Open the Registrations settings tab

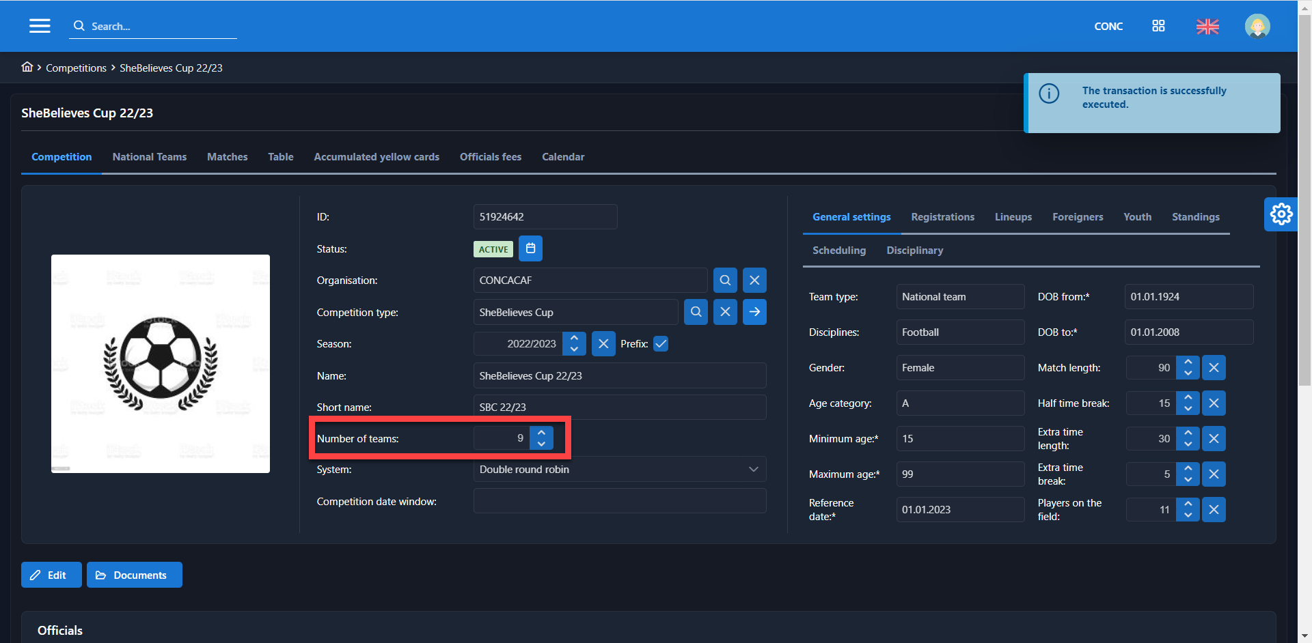click(942, 217)
